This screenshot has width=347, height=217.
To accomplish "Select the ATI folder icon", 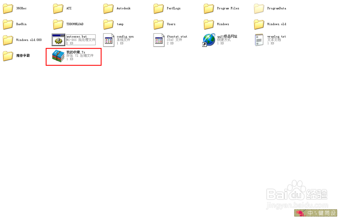I will (x=58, y=8).
